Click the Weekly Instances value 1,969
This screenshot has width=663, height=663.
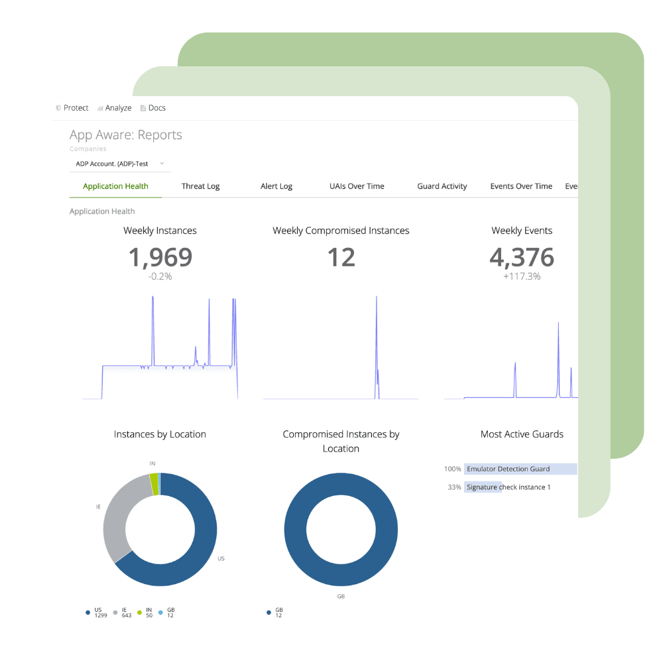coord(160,257)
